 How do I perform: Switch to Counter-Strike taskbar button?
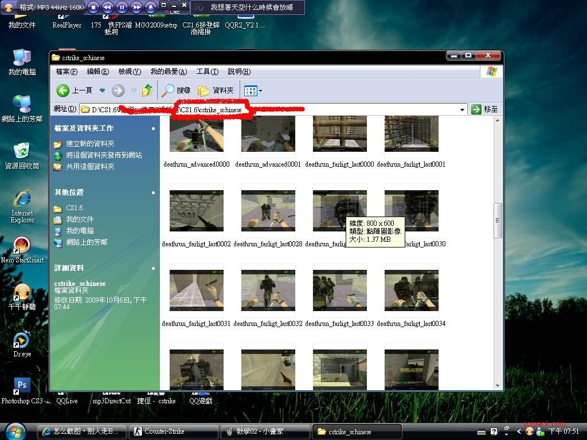coord(173,431)
